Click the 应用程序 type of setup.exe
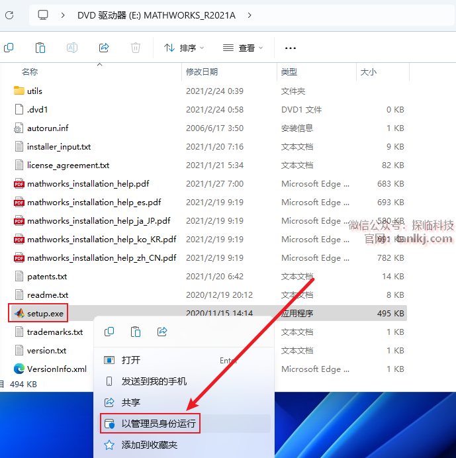This screenshot has height=458, width=456. click(297, 314)
